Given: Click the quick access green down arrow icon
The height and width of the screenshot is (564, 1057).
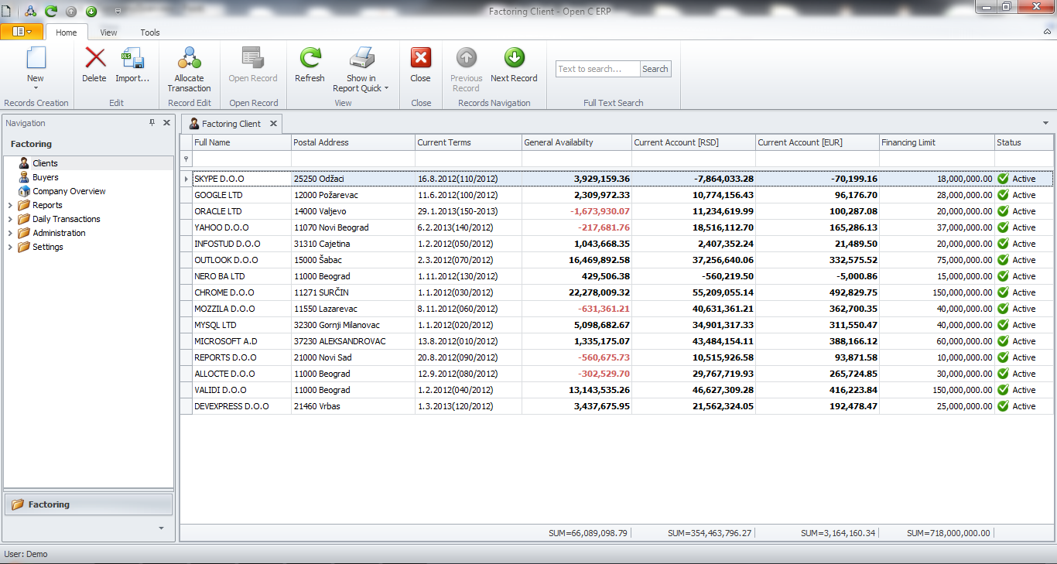Looking at the screenshot, I should coord(91,11).
